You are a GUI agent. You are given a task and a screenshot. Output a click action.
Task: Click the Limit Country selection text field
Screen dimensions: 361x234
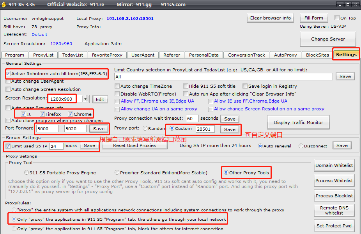pyautogui.click(x=223, y=77)
